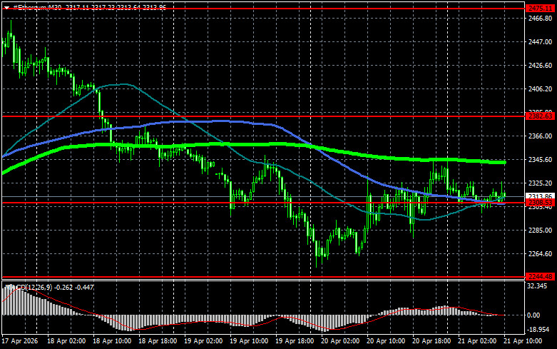Image resolution: width=557 pixels, height=349 pixels.
Task: Select the red 2244.48 level price label
Action: 540,276
